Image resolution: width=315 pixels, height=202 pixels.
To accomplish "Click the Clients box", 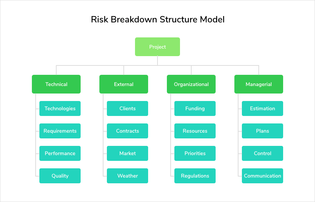I will [127, 108].
